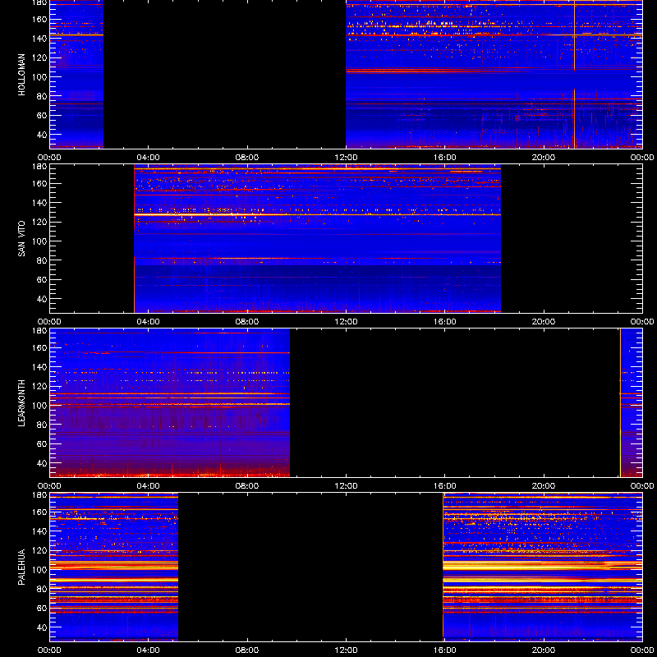Image resolution: width=657 pixels, height=657 pixels.
Task: Select the 140 frequency tick of HOLLOMAN panel
Action: (x=41, y=38)
